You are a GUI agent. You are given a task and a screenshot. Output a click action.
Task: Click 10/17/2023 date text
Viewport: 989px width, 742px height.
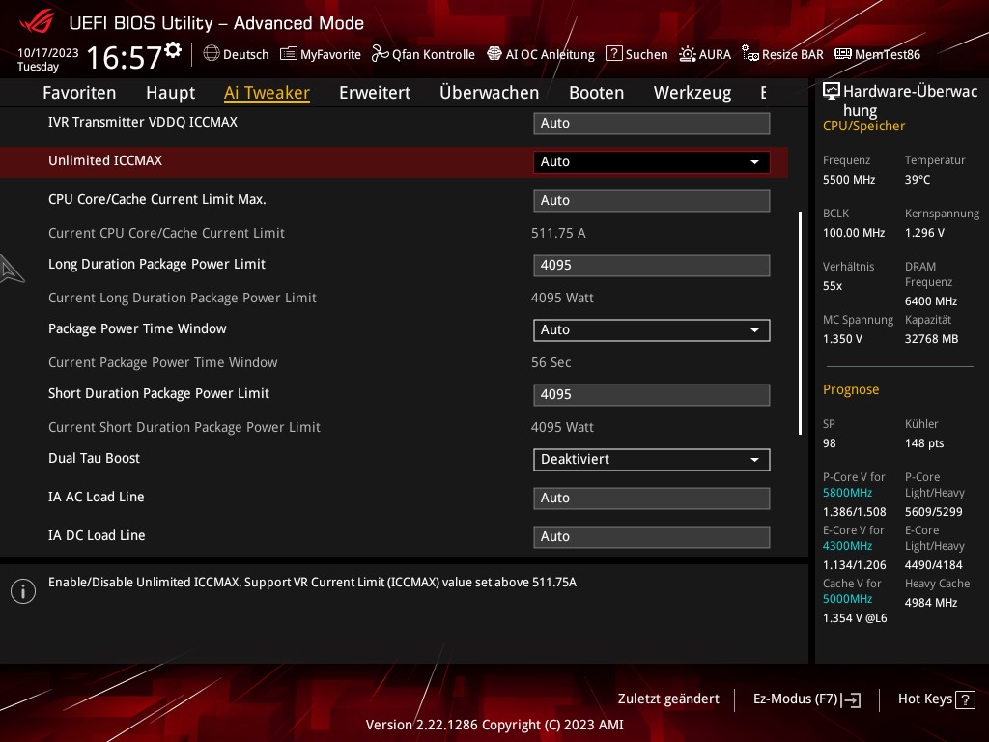click(48, 53)
